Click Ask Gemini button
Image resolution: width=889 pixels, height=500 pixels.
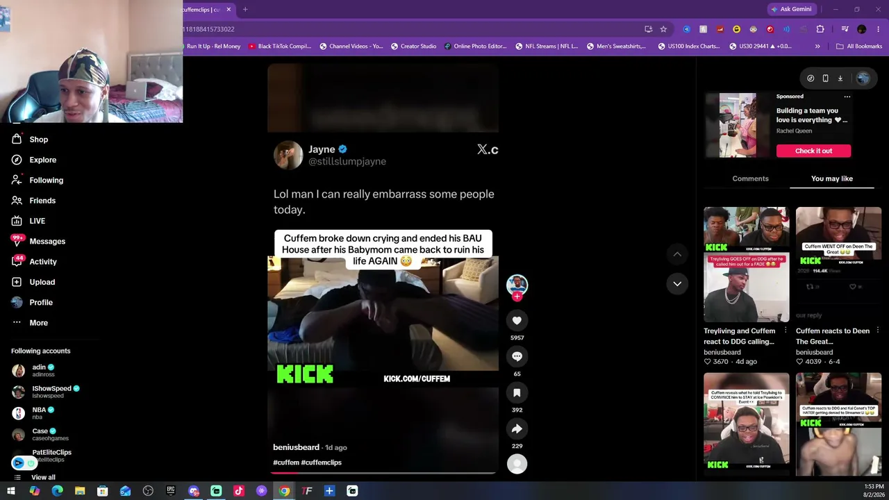(791, 9)
